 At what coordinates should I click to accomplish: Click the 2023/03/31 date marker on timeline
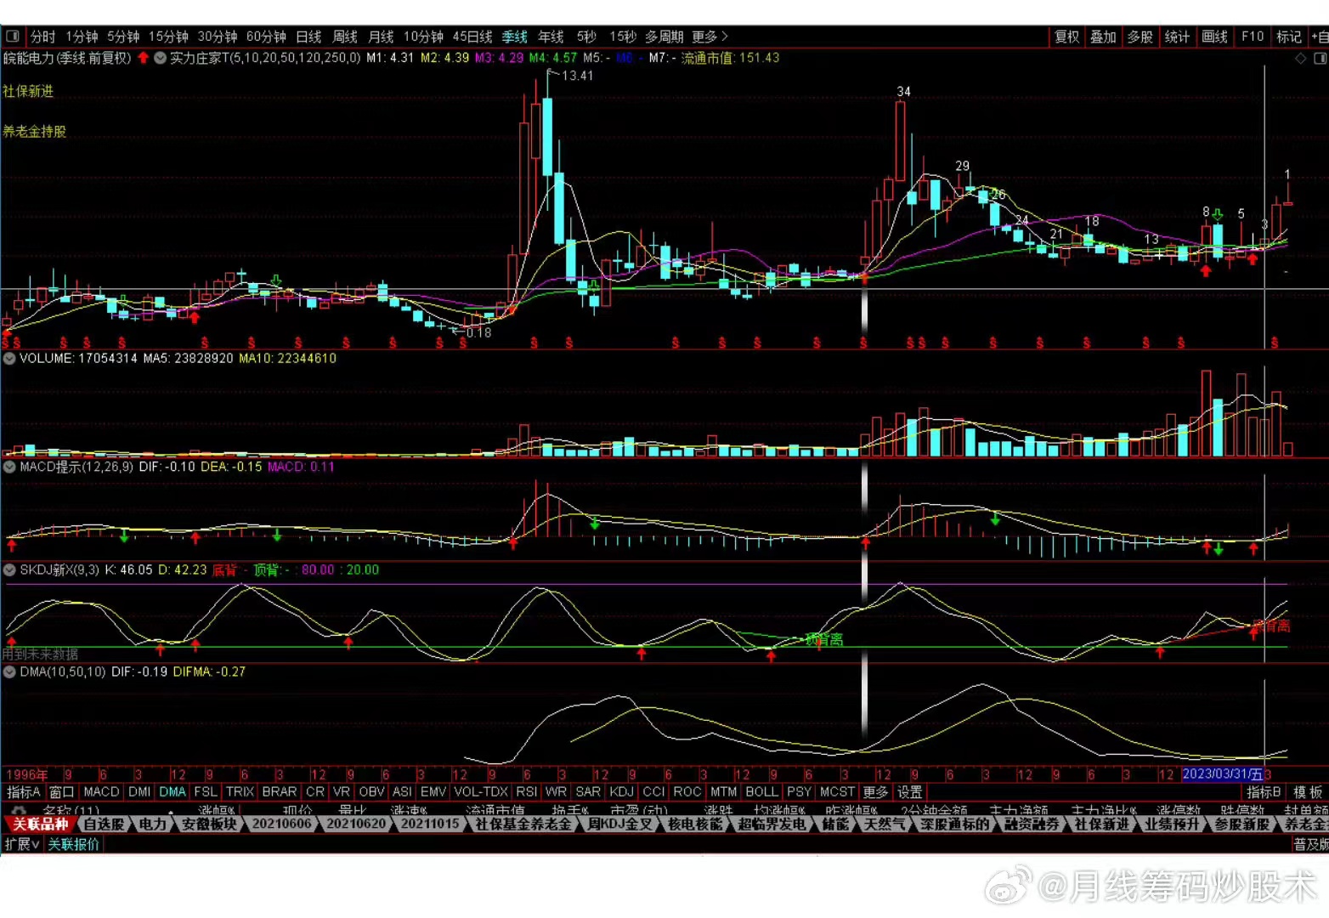click(1221, 774)
